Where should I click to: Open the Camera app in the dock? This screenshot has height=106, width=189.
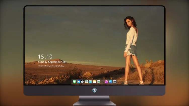[115, 82]
